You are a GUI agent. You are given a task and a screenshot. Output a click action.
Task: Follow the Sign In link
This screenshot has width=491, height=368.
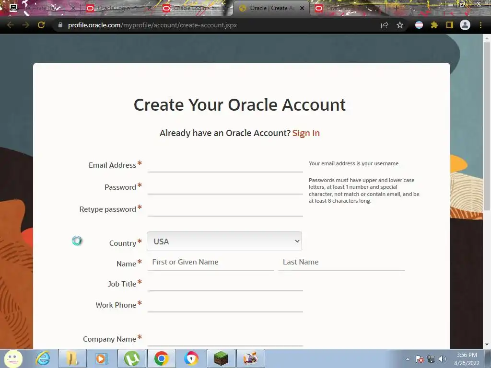pos(306,133)
